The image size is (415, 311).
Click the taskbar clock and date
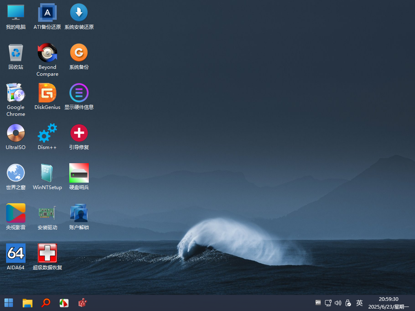pos(388,303)
